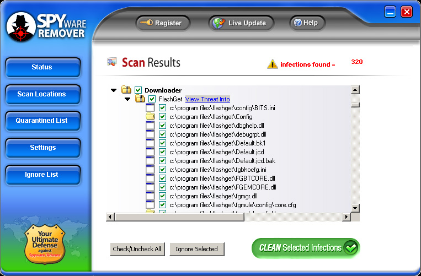Click the file icon beside Default.jcd.bak
This screenshot has height=276, width=421.
[150, 161]
